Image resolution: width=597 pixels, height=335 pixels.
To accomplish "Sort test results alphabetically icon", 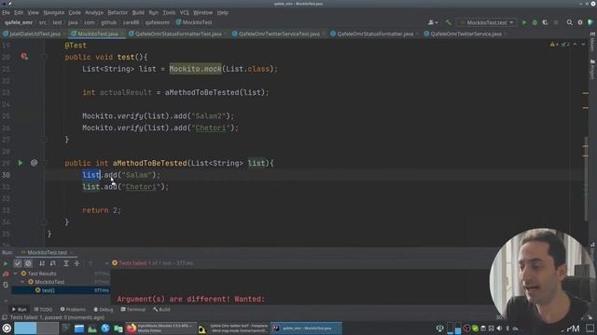I will coord(42,263).
